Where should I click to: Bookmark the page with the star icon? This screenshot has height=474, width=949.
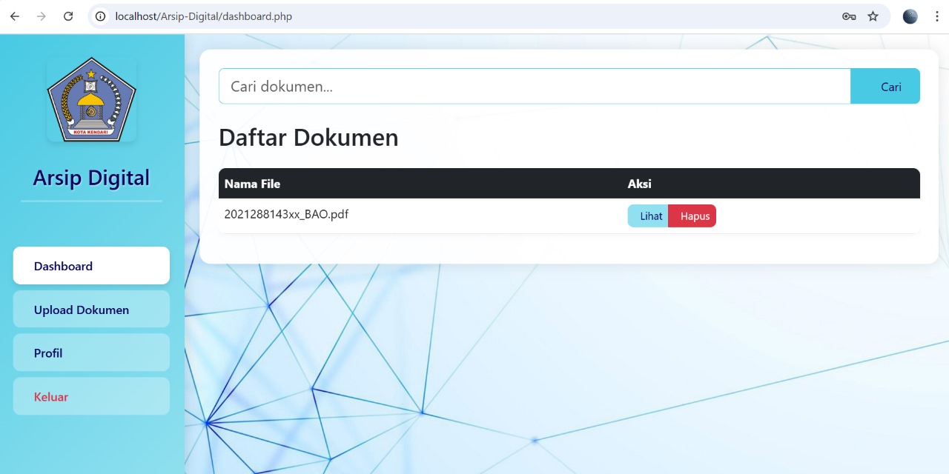(873, 16)
